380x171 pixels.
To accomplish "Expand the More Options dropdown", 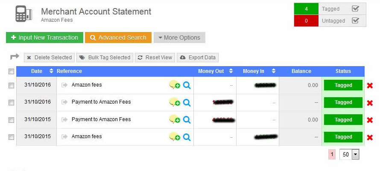I will 179,38.
